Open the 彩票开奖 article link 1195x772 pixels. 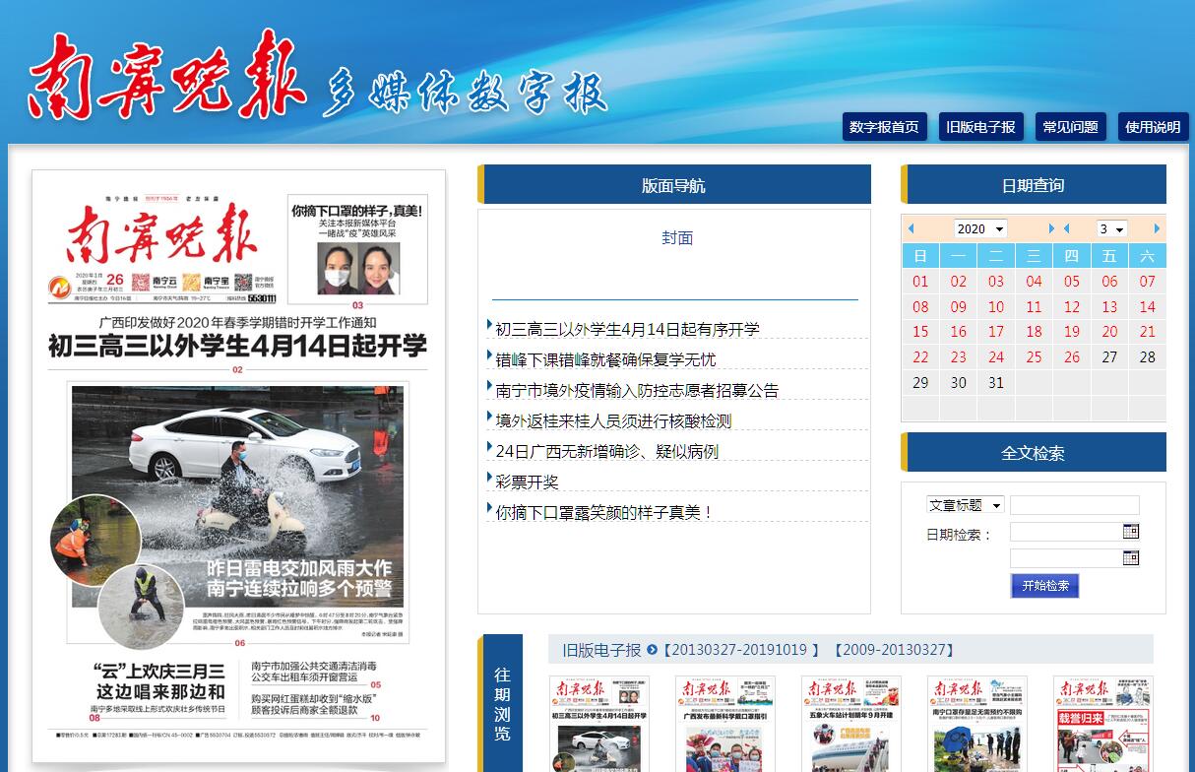tap(527, 482)
